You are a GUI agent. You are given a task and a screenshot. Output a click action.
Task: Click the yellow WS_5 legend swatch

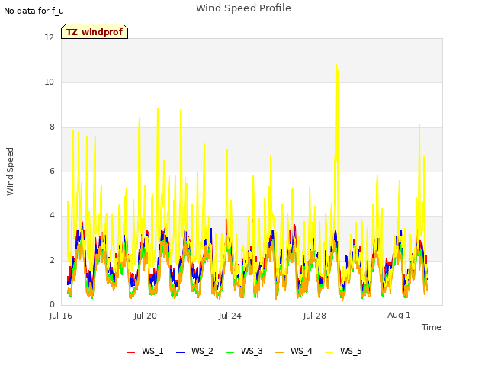pos(329,352)
